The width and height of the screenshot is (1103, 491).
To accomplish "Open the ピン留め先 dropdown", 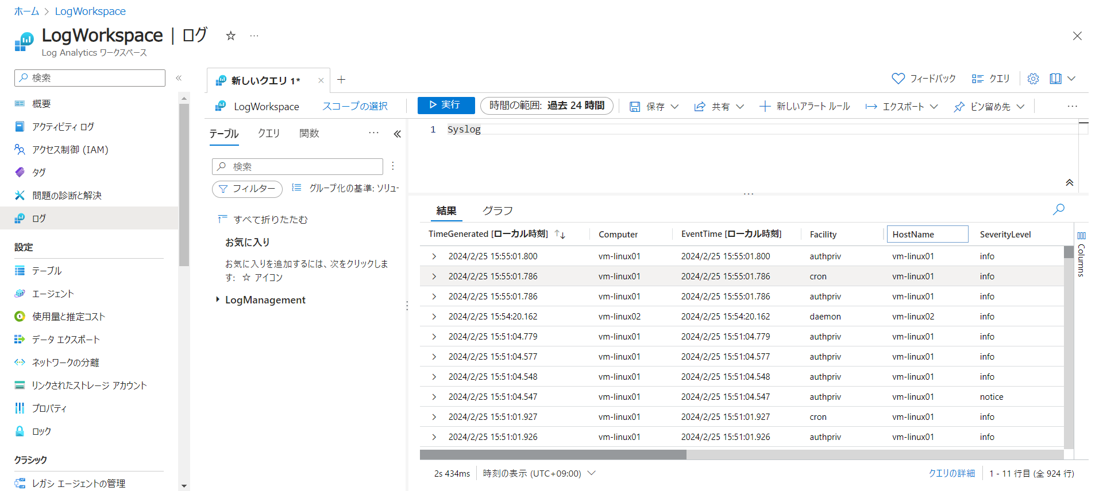I will click(989, 107).
